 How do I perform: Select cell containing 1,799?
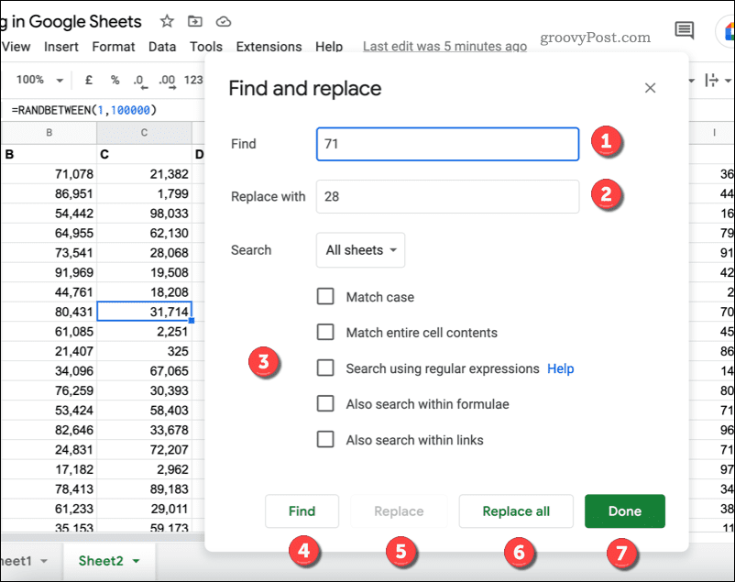click(x=145, y=193)
